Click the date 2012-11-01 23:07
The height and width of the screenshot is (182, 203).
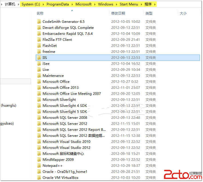click(126, 88)
